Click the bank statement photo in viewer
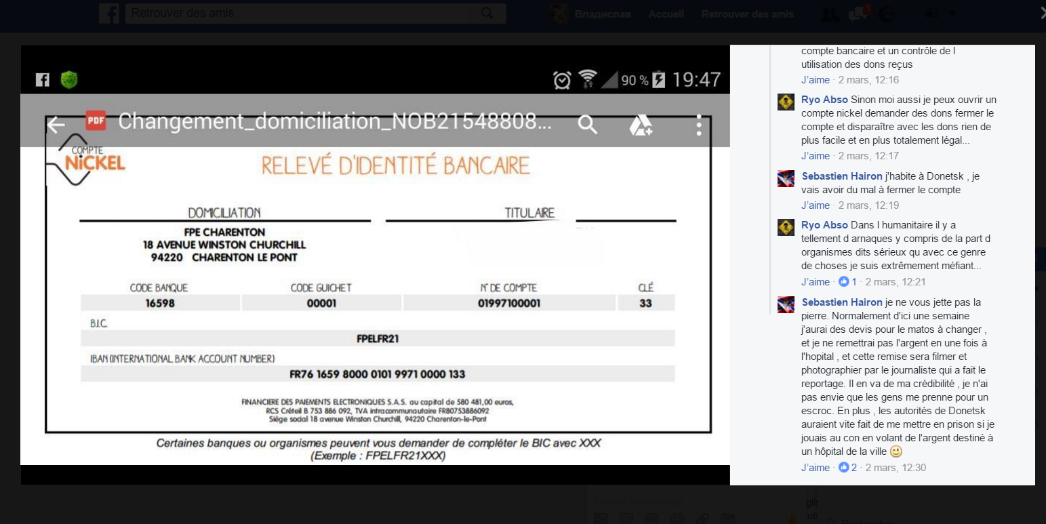Viewport: 1046px width, 524px height. [375, 264]
